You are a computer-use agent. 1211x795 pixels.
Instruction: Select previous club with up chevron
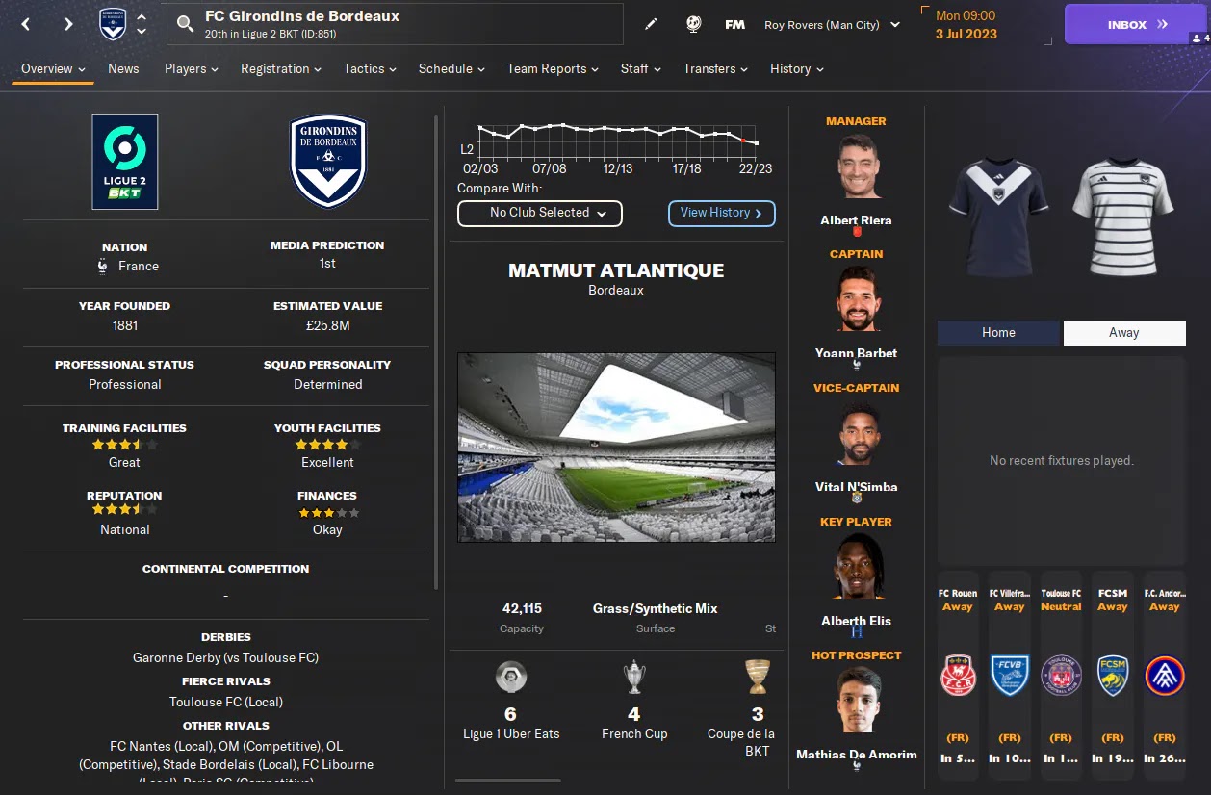coord(142,17)
